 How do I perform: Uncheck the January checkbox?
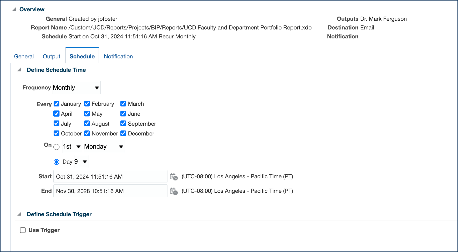57,104
